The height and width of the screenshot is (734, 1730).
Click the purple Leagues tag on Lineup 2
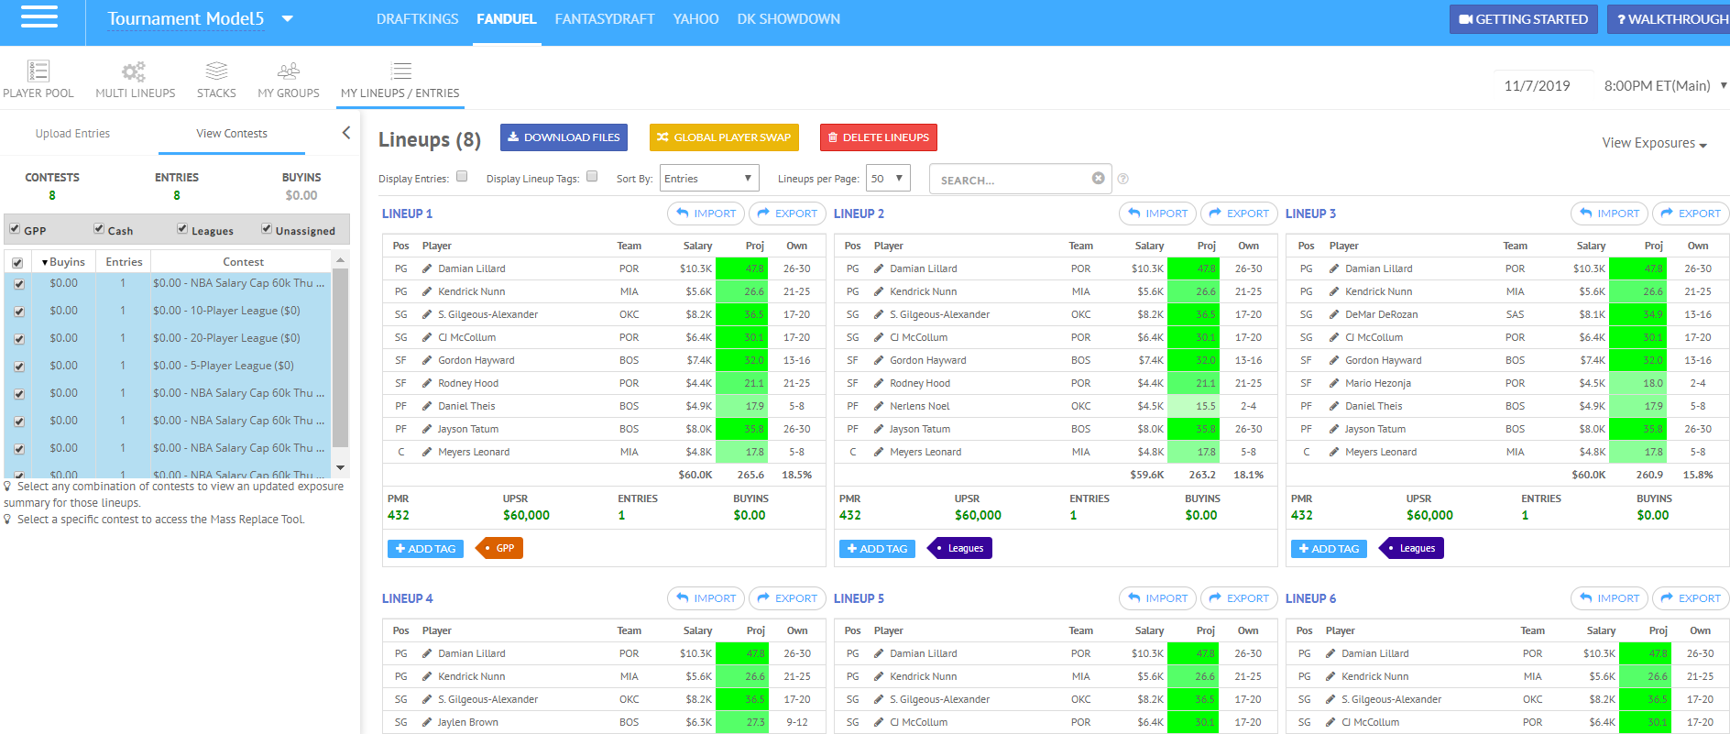coord(960,548)
